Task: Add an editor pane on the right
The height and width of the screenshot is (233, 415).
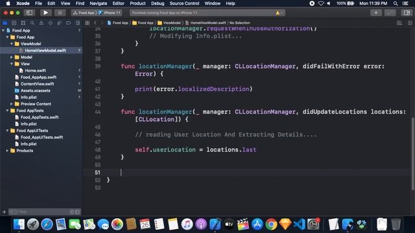Action: (x=410, y=23)
